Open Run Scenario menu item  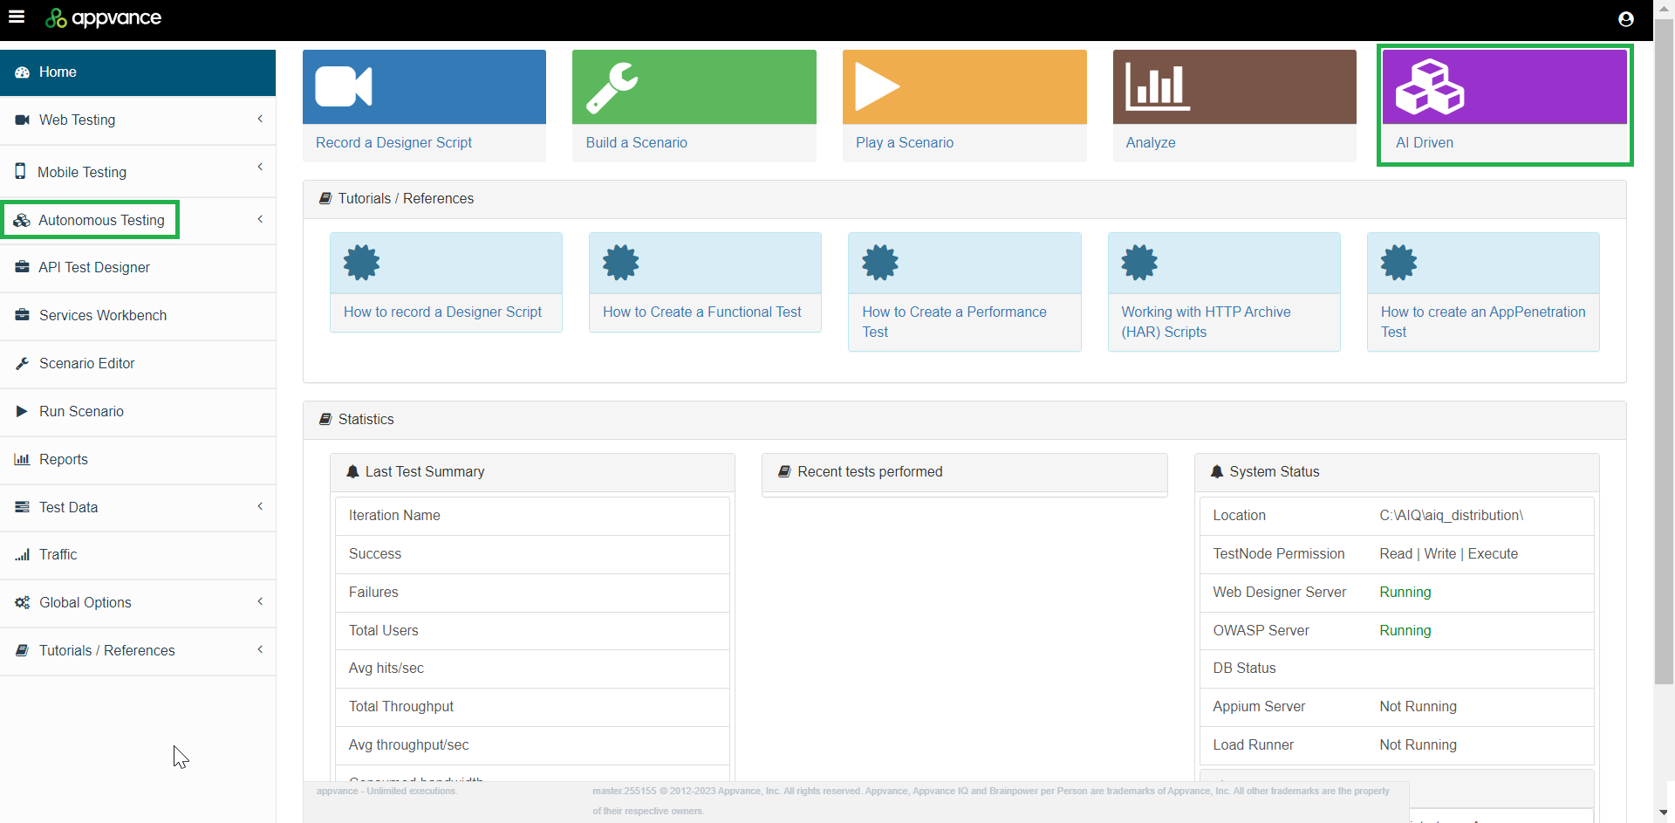coord(138,412)
